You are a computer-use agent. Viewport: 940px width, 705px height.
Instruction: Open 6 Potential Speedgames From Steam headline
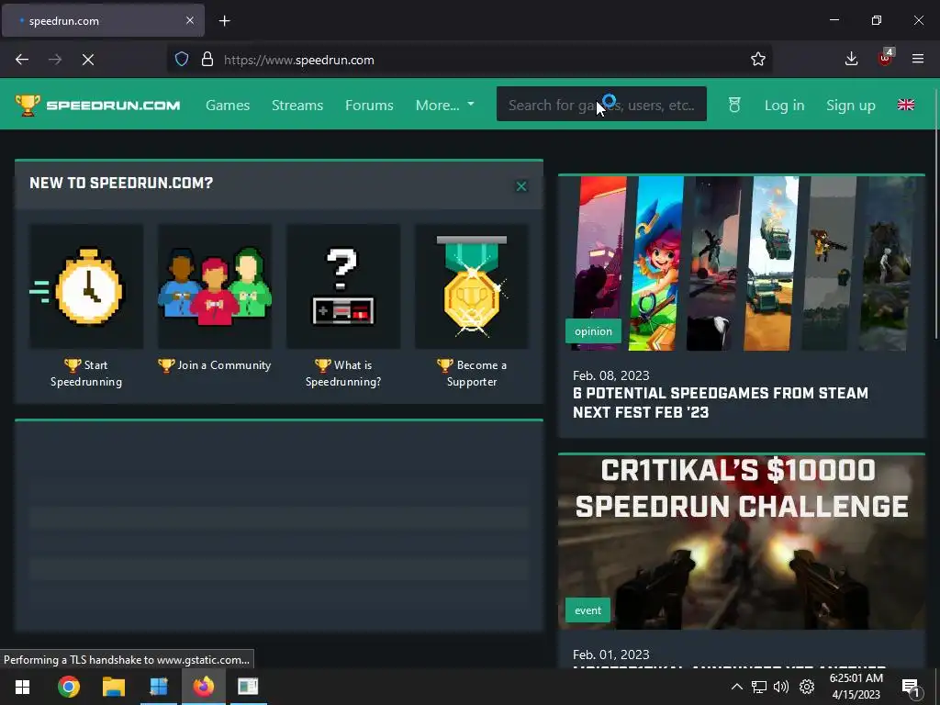pos(721,402)
